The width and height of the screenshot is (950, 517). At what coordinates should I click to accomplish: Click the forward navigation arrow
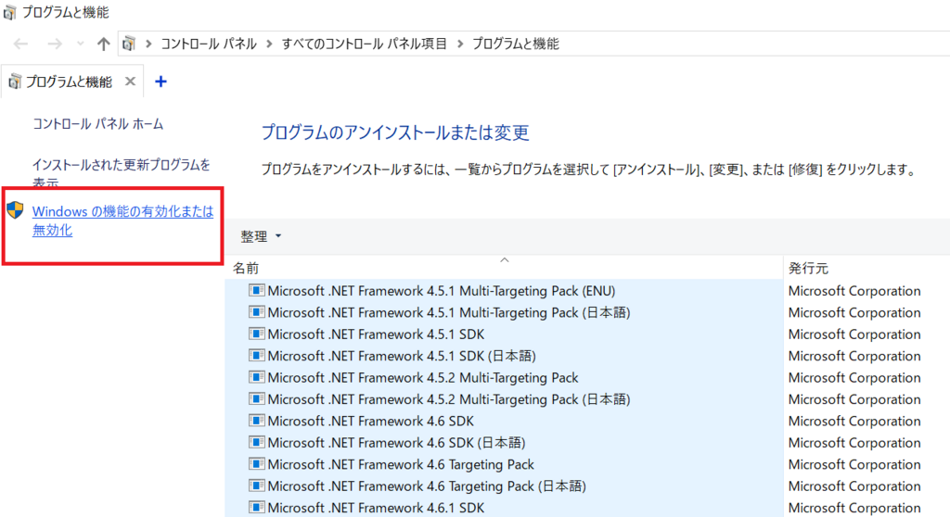[x=55, y=44]
